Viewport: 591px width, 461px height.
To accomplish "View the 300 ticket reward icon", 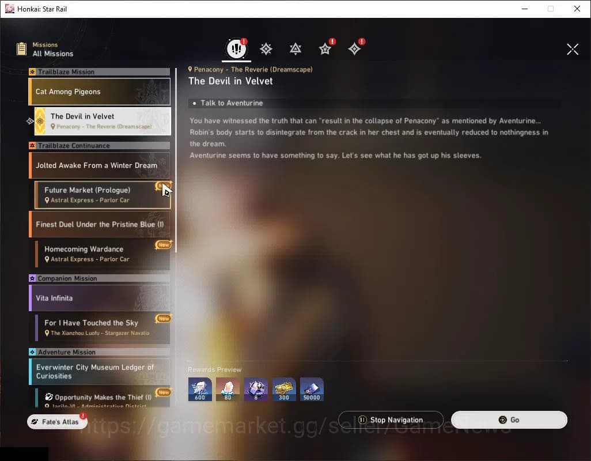I will pos(284,390).
